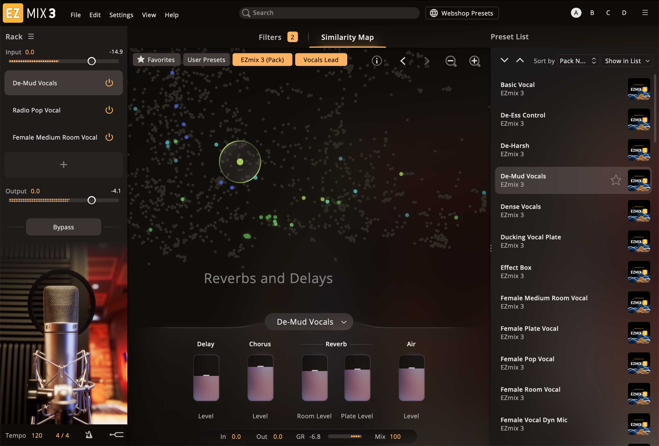Zoom in the similarity map
The image size is (659, 446).
point(474,61)
